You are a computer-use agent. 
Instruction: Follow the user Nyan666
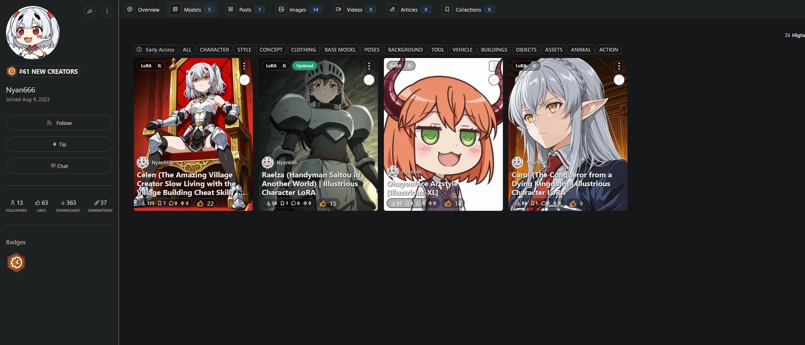coord(59,123)
